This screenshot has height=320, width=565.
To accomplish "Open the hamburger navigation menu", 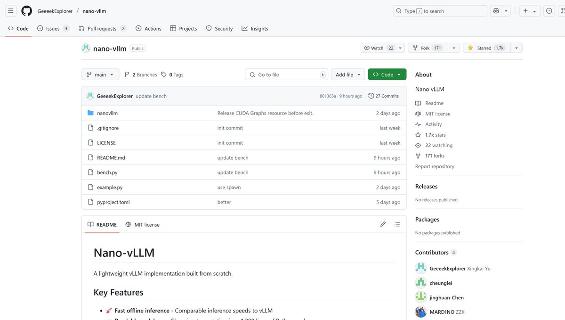I will click(11, 11).
